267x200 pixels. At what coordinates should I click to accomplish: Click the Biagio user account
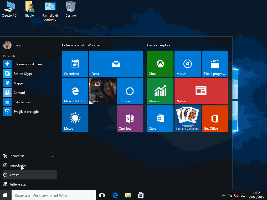coord(13,45)
